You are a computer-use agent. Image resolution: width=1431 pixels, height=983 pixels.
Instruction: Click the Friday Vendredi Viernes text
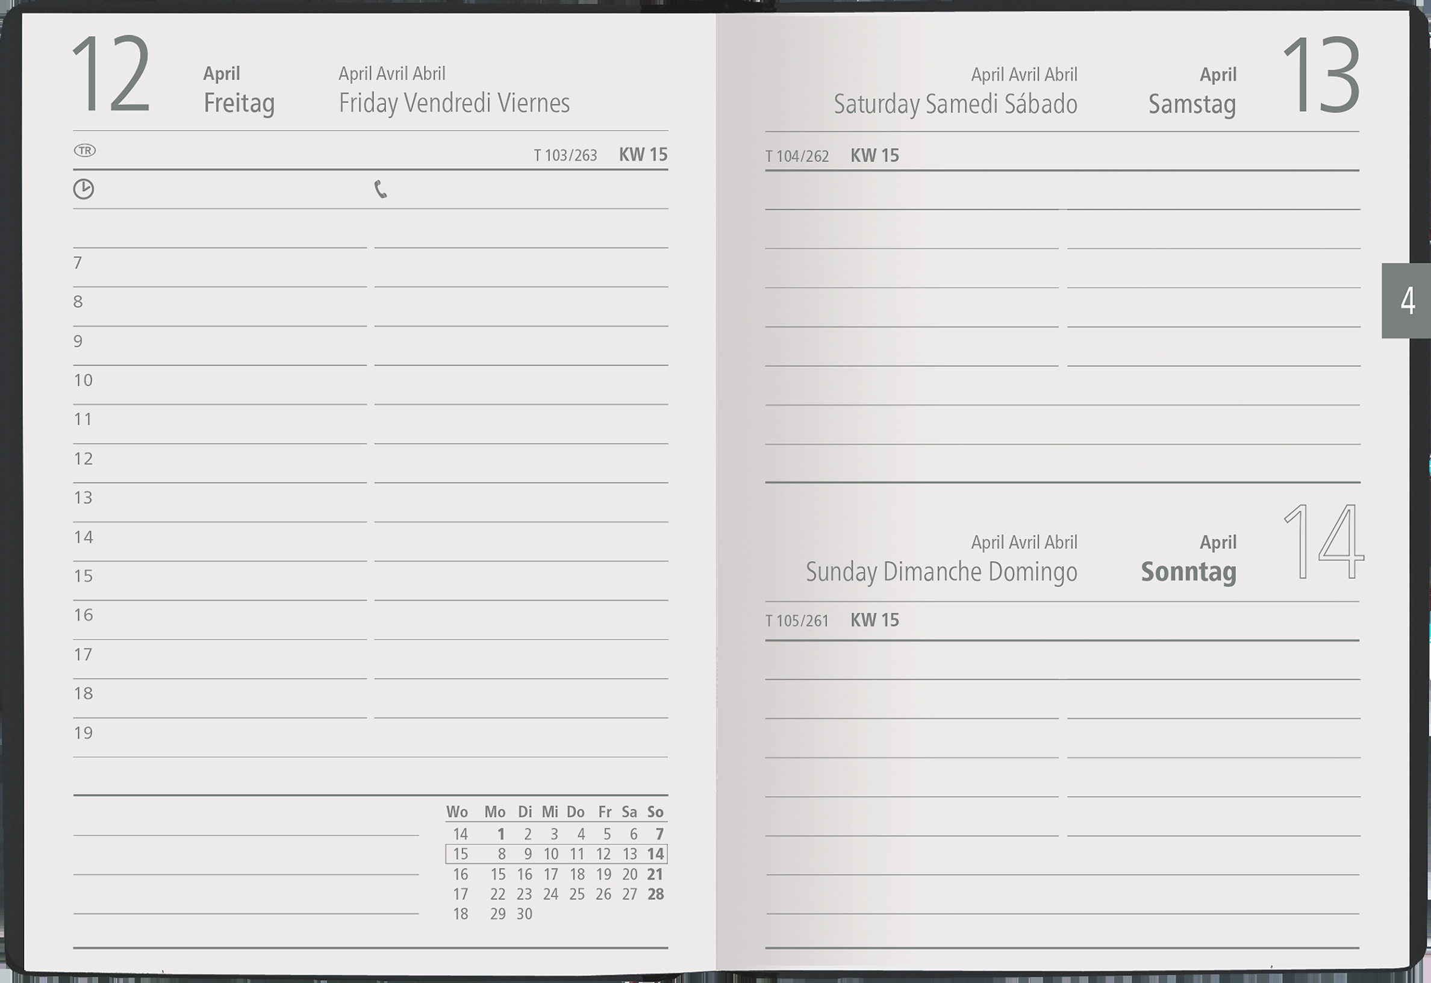[x=455, y=104]
